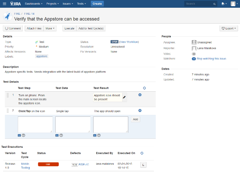The height and width of the screenshot is (174, 240).
Task: Click the markup icon under Test Step field
Action: point(19,135)
